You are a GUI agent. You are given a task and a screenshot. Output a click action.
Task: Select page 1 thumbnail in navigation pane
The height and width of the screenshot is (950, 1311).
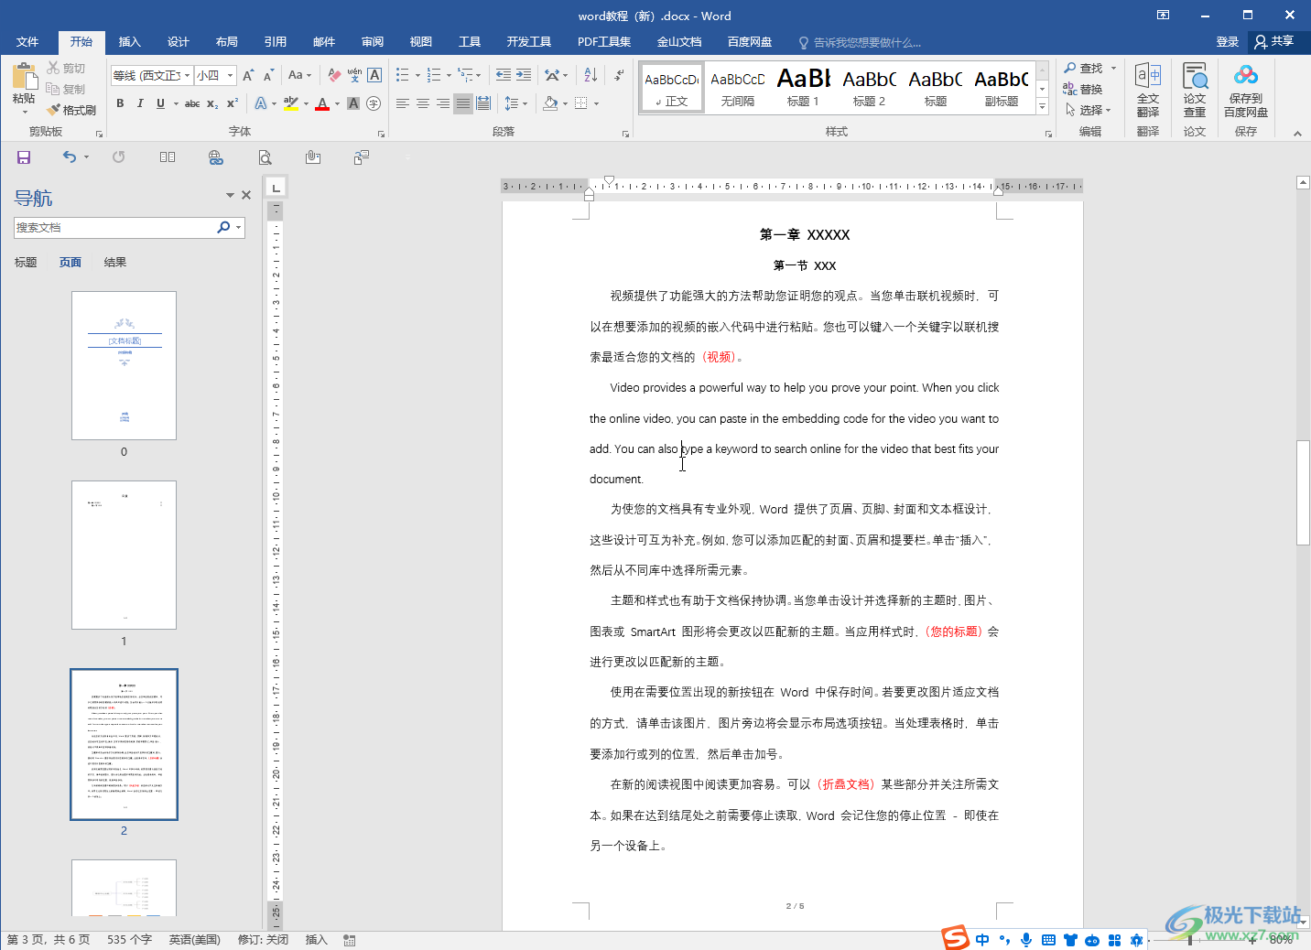point(125,555)
